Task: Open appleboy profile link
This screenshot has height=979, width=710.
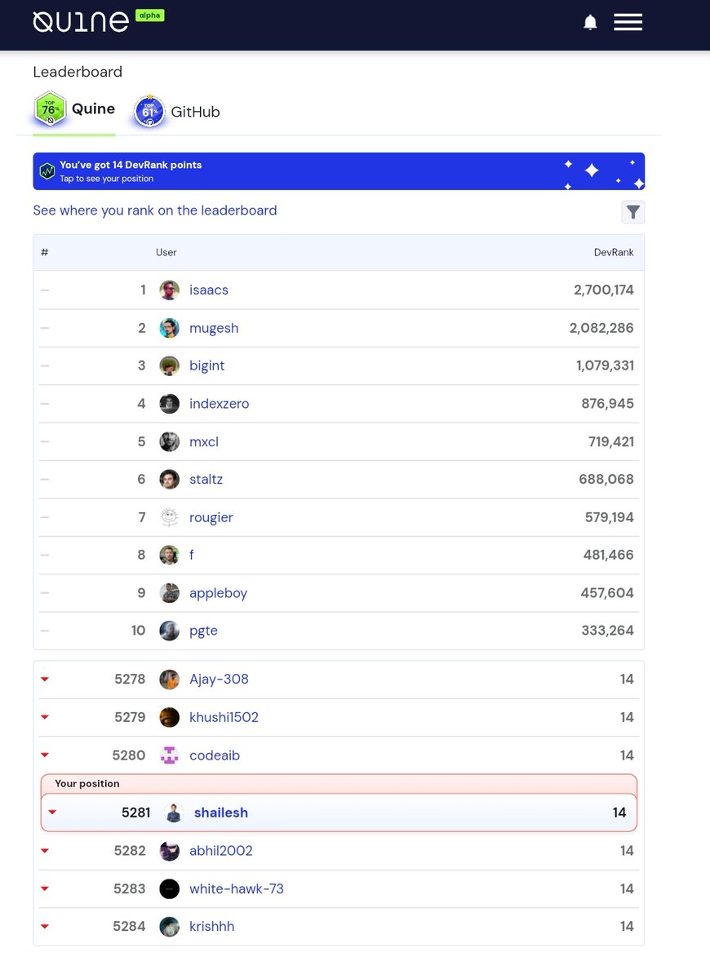Action: pyautogui.click(x=218, y=593)
